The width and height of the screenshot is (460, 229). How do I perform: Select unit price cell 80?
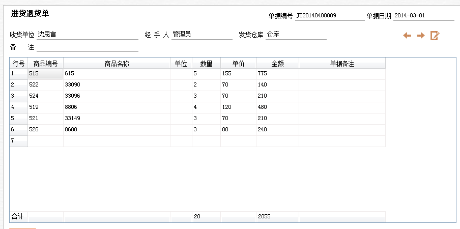click(238, 130)
